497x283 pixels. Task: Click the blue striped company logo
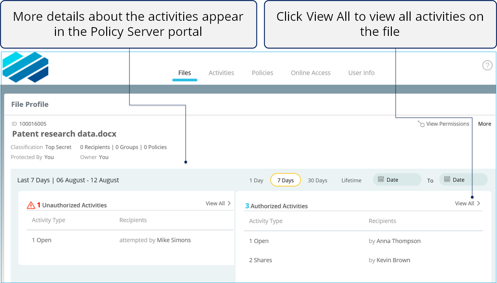pos(25,67)
